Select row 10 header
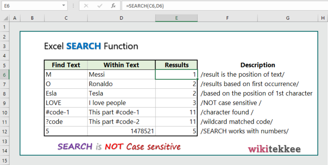This screenshot has width=328, height=165. click(5, 113)
